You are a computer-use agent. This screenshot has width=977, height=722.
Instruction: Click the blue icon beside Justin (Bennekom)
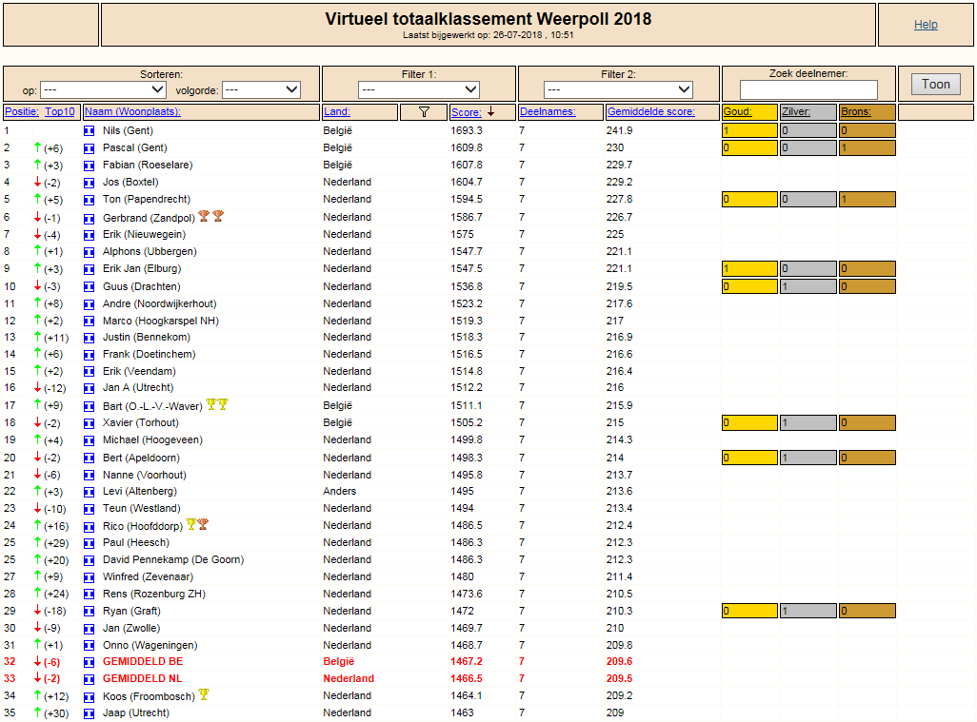90,338
